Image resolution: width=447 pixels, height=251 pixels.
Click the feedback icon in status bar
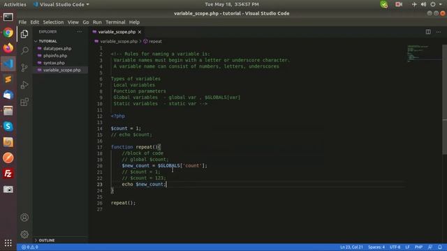pyautogui.click(x=430, y=247)
